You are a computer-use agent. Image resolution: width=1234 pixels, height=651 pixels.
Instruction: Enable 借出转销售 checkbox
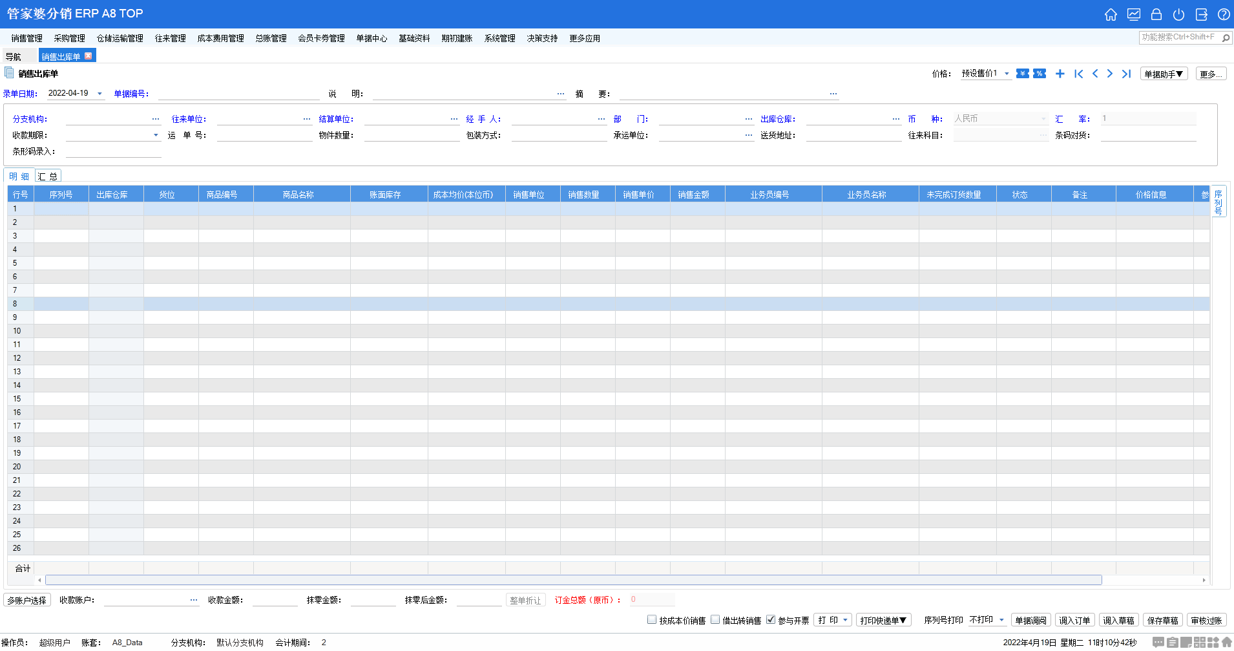point(715,619)
